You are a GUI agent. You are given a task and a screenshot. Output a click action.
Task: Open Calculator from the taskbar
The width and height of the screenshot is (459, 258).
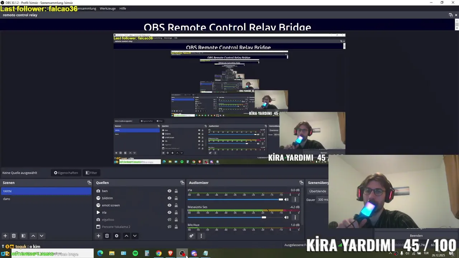click(147, 253)
